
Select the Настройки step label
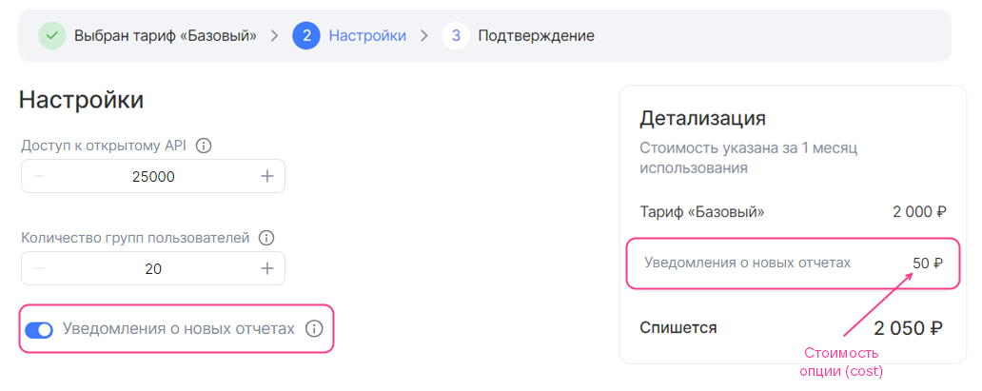pos(367,36)
